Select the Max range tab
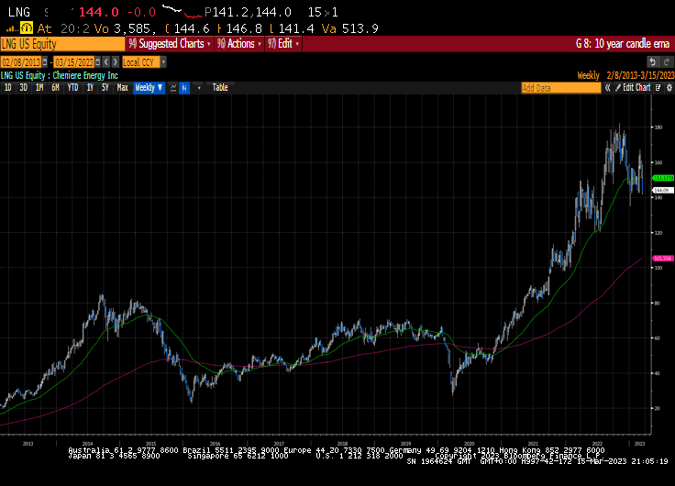This screenshot has width=675, height=486. [123, 88]
